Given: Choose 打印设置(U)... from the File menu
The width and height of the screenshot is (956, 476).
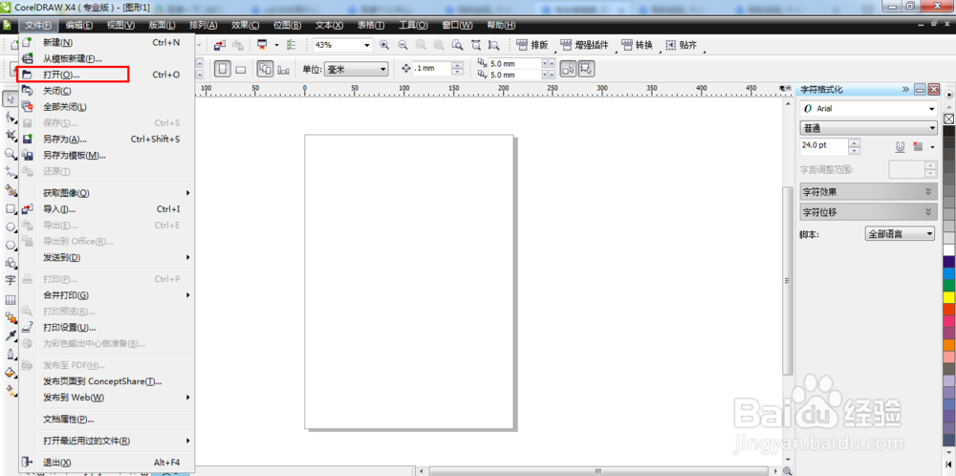Looking at the screenshot, I should [x=107, y=327].
